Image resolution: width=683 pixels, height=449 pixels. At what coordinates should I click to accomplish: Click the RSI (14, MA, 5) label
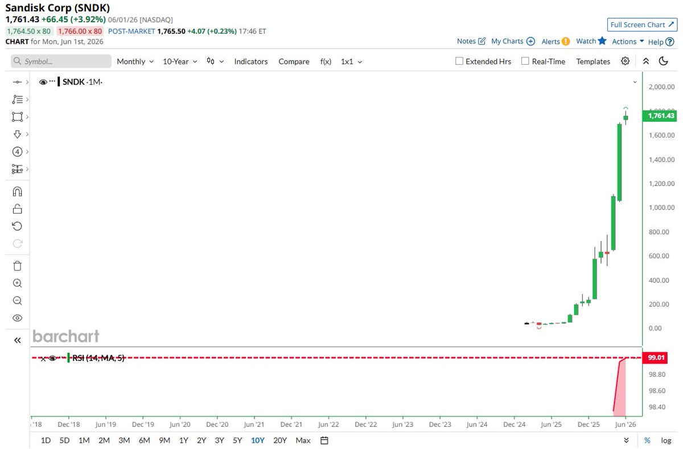click(x=98, y=358)
